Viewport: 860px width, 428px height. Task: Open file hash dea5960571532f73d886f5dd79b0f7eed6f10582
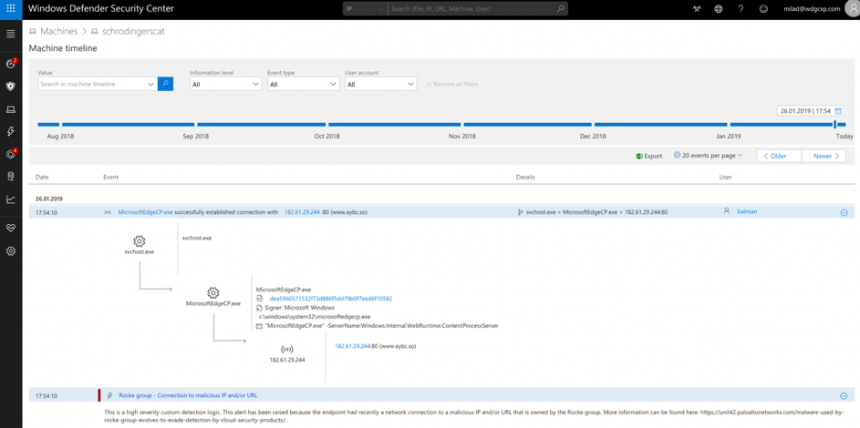pos(331,299)
